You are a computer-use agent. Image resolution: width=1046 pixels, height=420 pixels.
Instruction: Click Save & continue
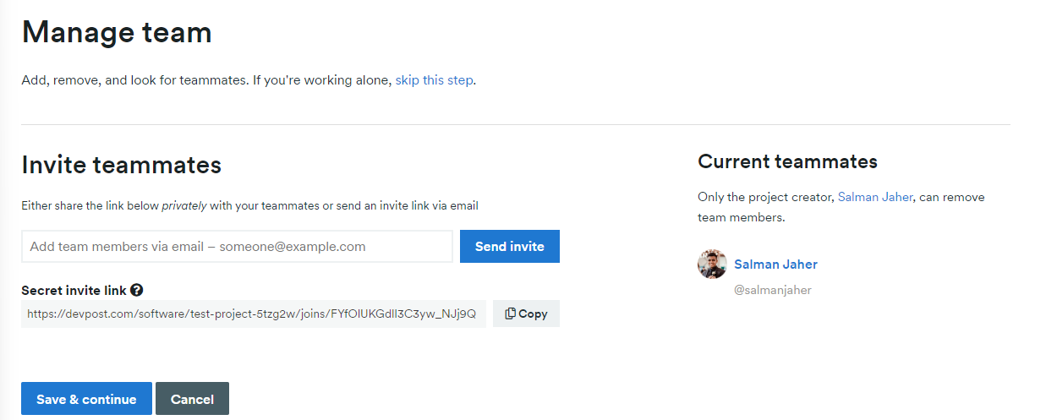click(86, 399)
